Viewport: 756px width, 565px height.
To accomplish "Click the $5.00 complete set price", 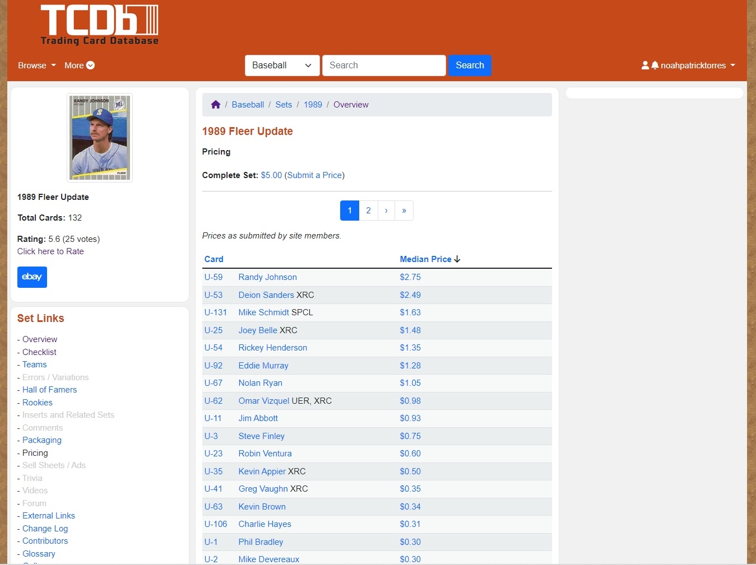I will pyautogui.click(x=271, y=175).
